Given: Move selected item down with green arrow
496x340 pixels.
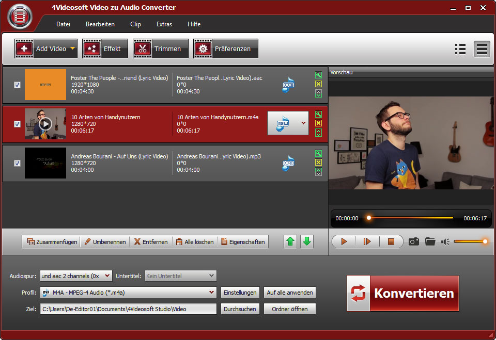Looking at the screenshot, I should (307, 242).
